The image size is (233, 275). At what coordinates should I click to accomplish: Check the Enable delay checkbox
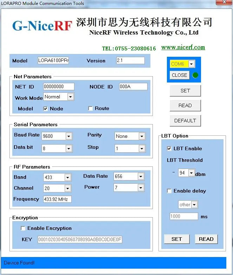(169, 191)
